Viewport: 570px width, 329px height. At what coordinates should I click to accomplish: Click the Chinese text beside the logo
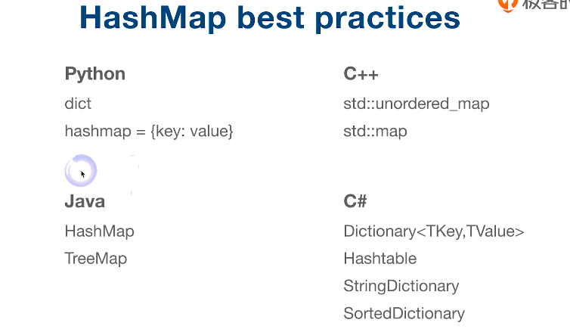546,5
